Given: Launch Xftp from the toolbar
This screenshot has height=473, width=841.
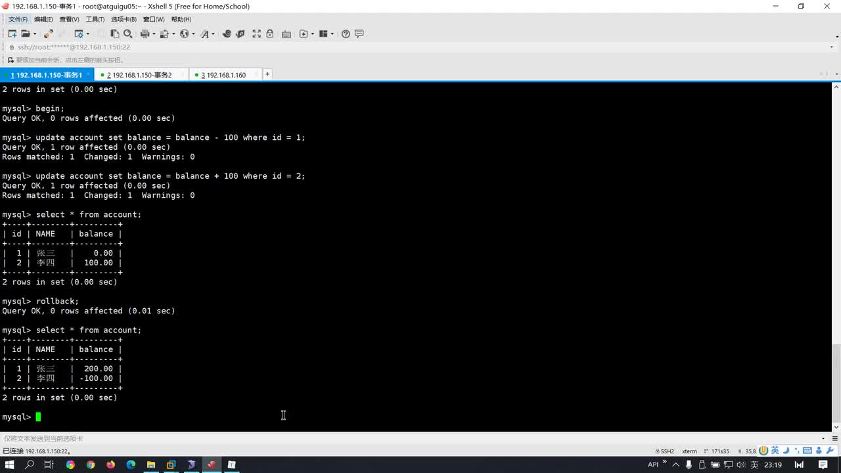Looking at the screenshot, I should 227,34.
